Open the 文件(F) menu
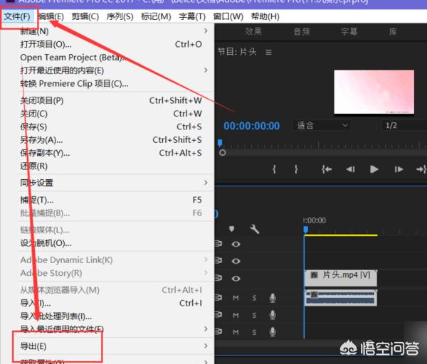Screen dimensions: 427x364 click(17, 16)
